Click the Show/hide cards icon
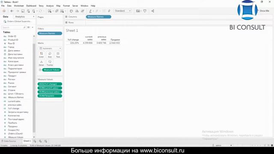Screen dimensions: 274x154 point(138,11)
